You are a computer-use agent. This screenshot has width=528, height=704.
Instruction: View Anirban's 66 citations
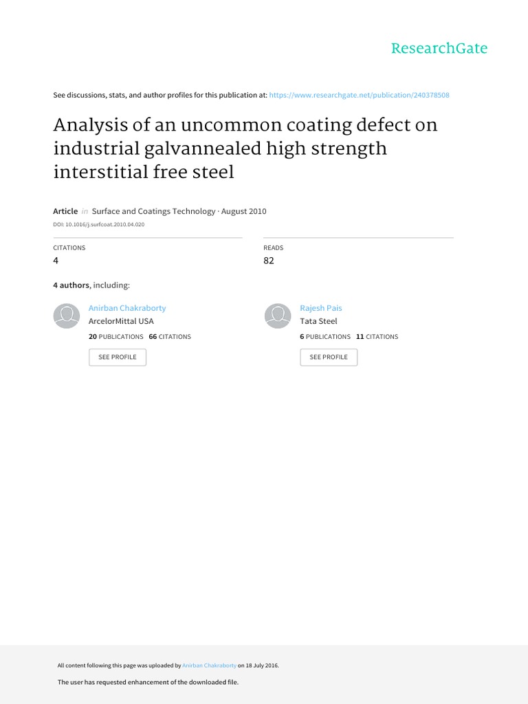pyautogui.click(x=170, y=337)
